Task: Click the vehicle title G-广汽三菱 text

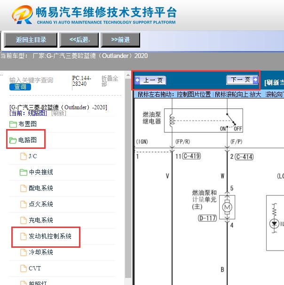Action: (58, 107)
